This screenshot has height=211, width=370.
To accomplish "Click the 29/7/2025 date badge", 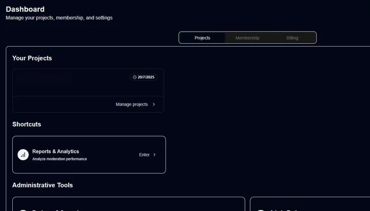I will [143, 77].
